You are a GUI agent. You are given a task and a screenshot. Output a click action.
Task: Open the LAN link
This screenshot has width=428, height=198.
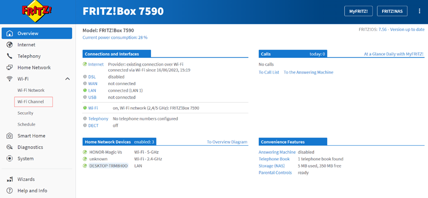[92, 90]
